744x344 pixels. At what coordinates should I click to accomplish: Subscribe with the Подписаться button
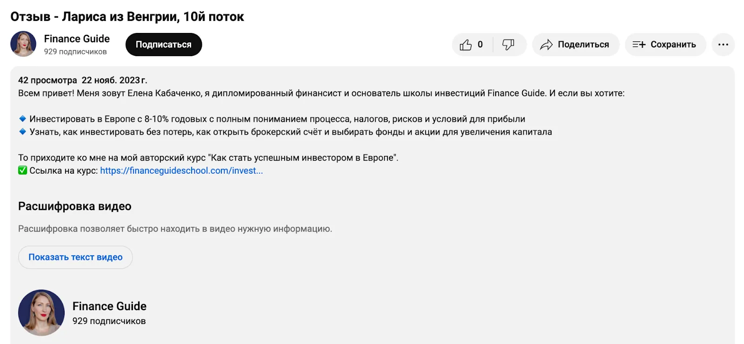[x=164, y=45]
